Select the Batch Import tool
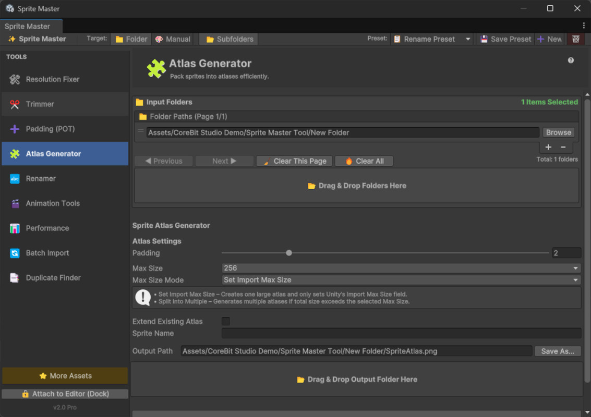Viewport: 591px width, 417px height. coord(48,253)
